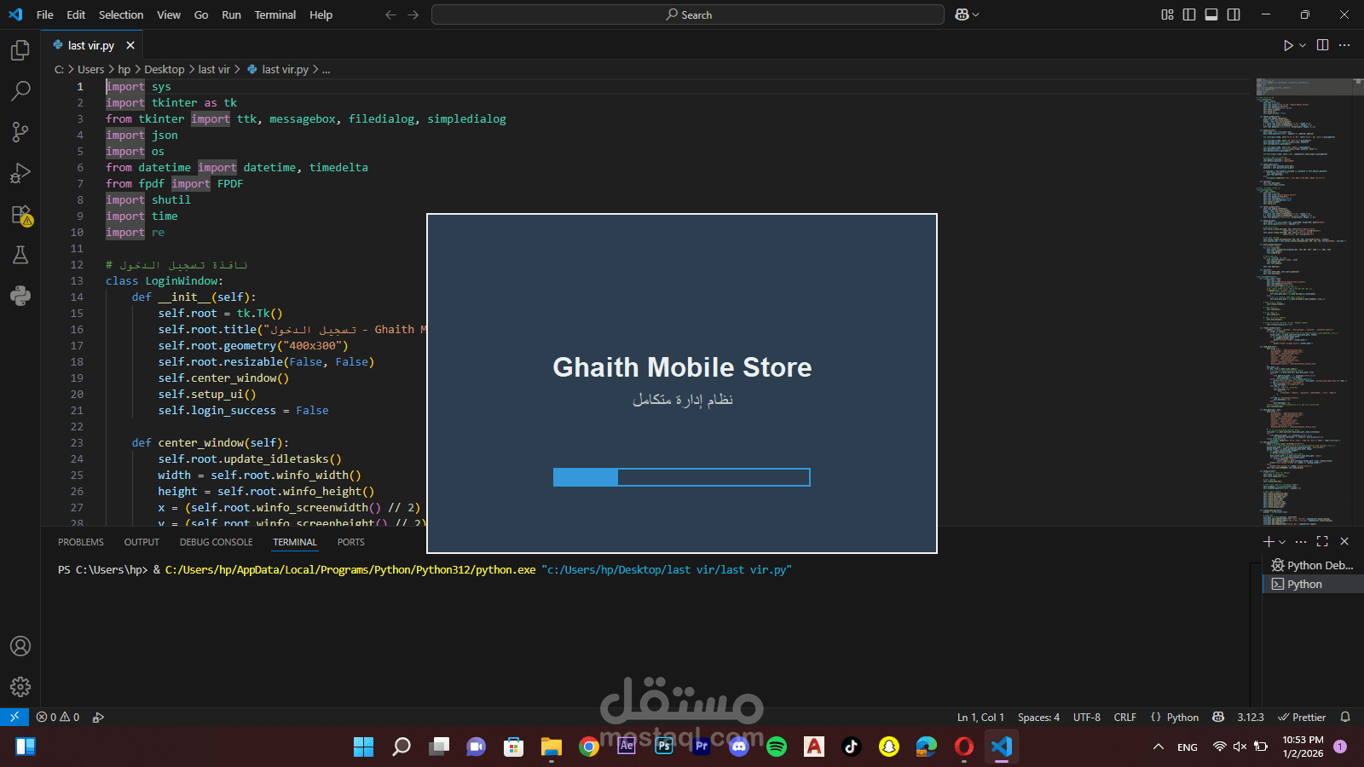Open Source Control view
This screenshot has height=767, width=1364.
[x=20, y=132]
